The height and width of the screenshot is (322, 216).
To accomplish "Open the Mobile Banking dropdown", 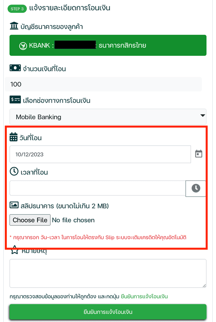I will (x=108, y=117).
